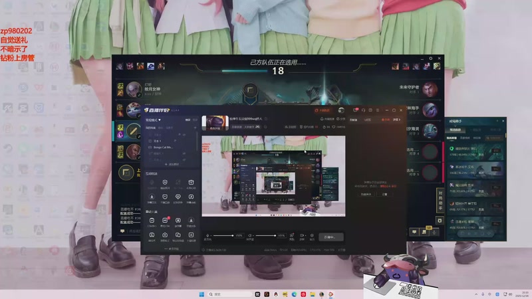Click the red 关播 end-stream button
This screenshot has height=299, width=532.
pyautogui.click(x=322, y=110)
